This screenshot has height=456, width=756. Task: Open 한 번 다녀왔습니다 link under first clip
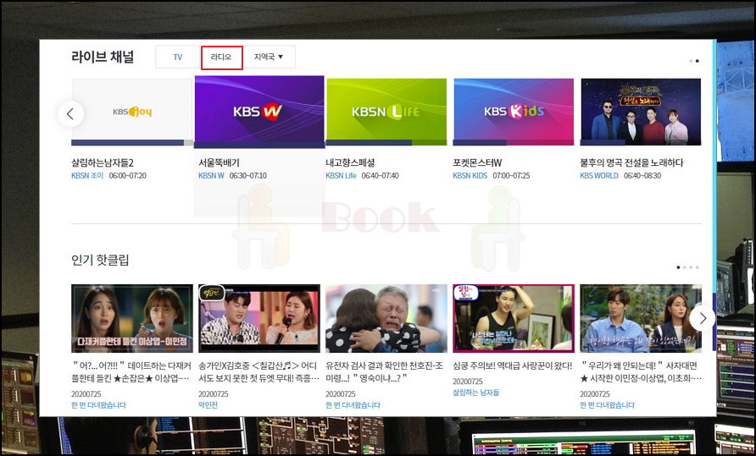click(x=98, y=405)
